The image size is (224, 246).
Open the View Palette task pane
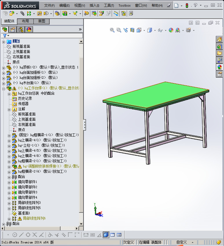219,60
